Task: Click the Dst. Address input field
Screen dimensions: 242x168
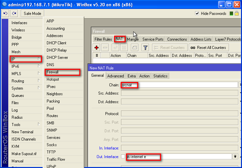Action: click(180, 102)
